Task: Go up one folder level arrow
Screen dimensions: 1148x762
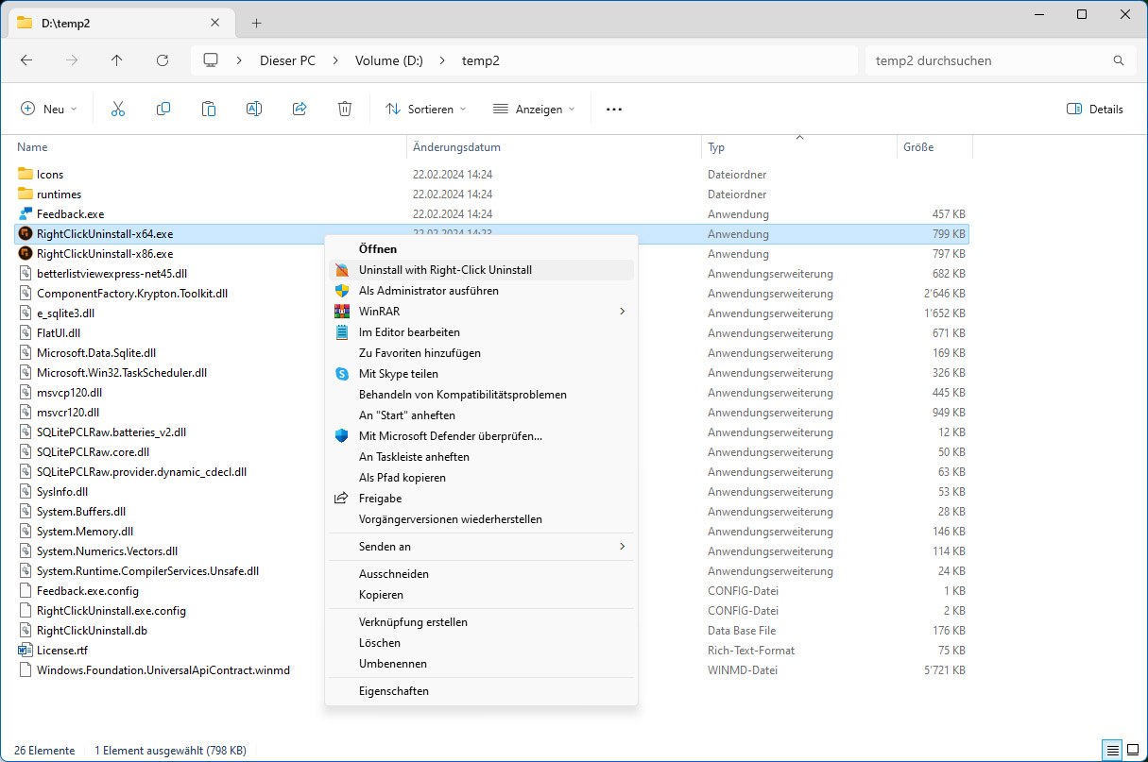Action: pyautogui.click(x=117, y=60)
